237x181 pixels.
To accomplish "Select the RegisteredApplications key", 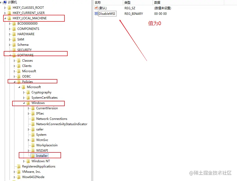I will (39, 166).
